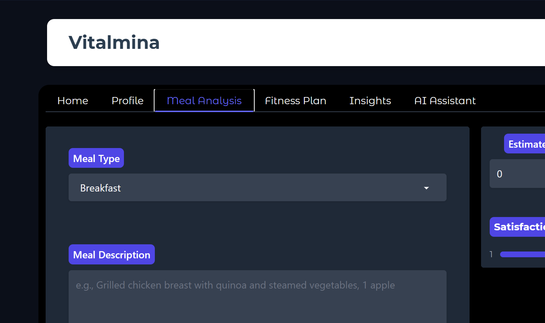
Task: Click the white header banner right of Vitalmina
Action: 352,42
